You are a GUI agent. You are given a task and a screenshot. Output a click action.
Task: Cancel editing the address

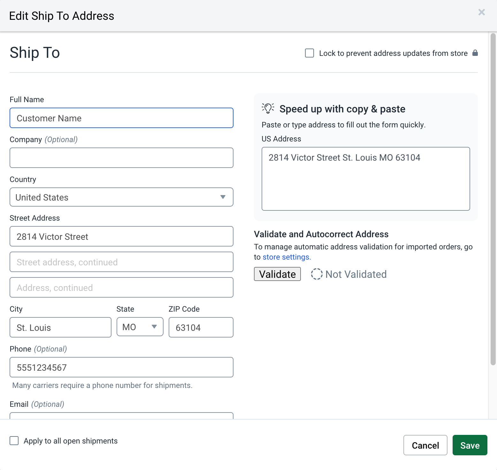pyautogui.click(x=425, y=445)
